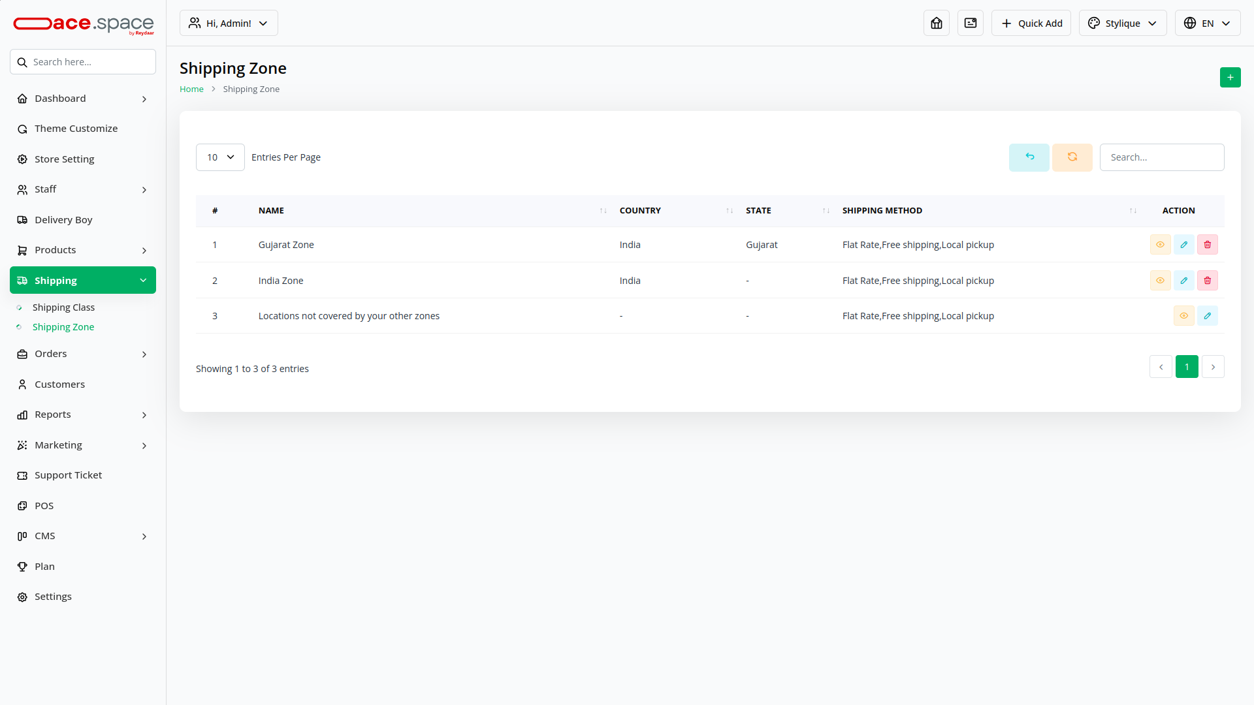View the India Zone details
This screenshot has height=705, width=1254.
click(x=1160, y=281)
